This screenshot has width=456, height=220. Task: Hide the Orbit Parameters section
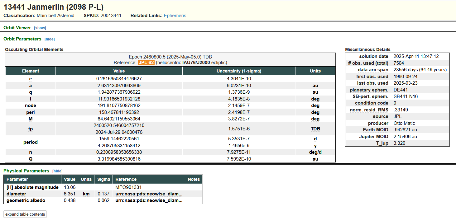[x=50, y=39]
